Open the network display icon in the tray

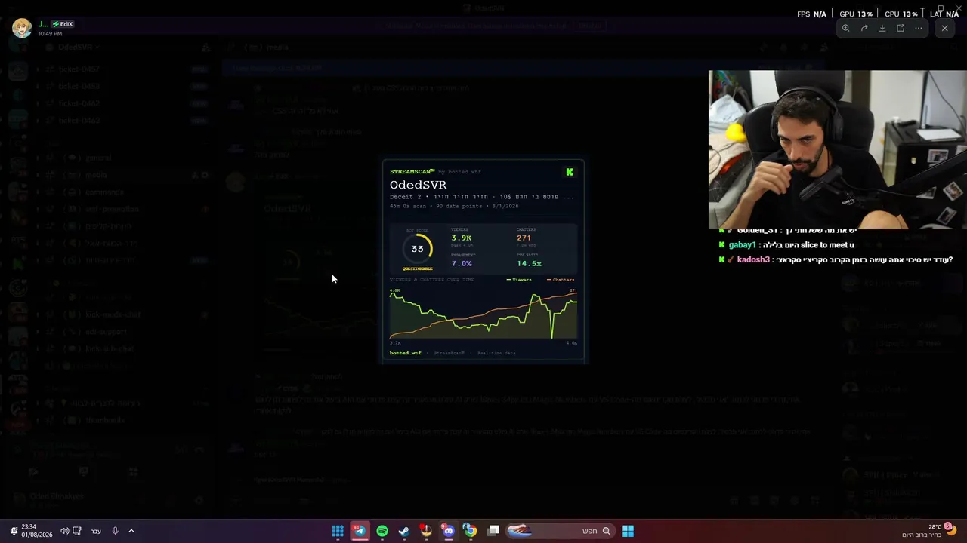point(77,531)
